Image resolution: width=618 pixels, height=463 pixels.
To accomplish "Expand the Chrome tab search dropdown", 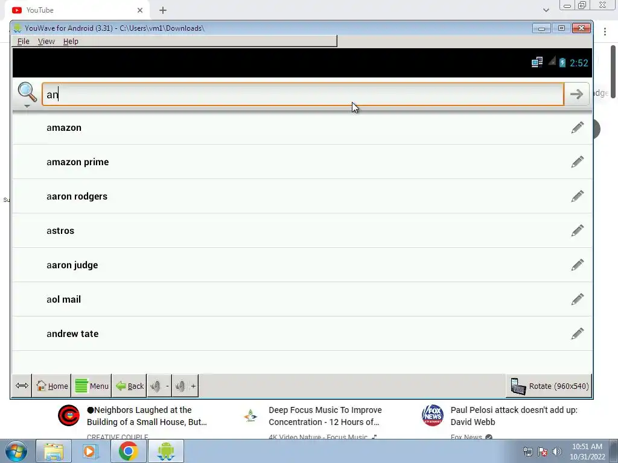I will coord(546,10).
